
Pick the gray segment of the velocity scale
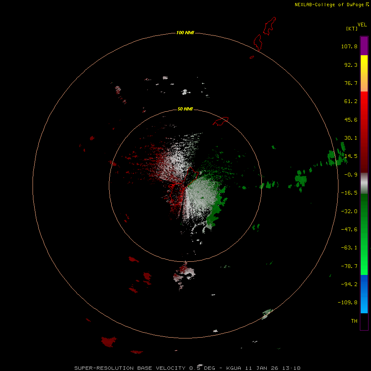364,183
